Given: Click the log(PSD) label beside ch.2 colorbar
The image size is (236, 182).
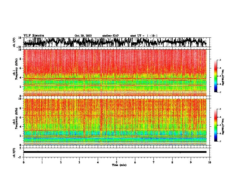Looking at the screenshot, I should coord(223,126).
